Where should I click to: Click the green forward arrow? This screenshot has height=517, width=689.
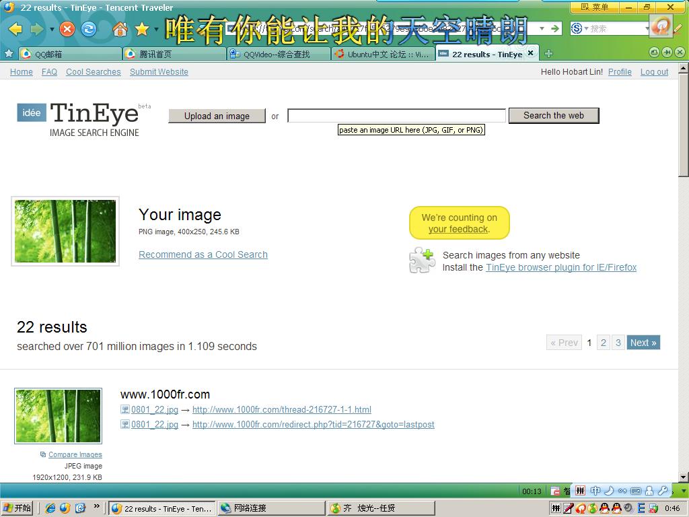(36, 29)
